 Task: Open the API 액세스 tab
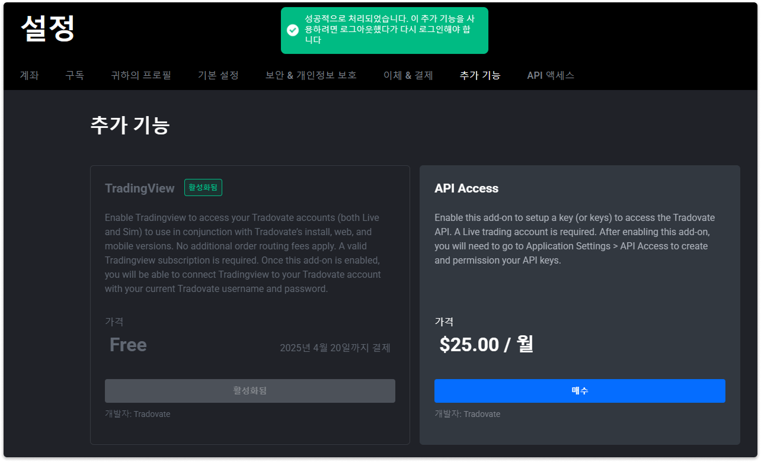[551, 75]
